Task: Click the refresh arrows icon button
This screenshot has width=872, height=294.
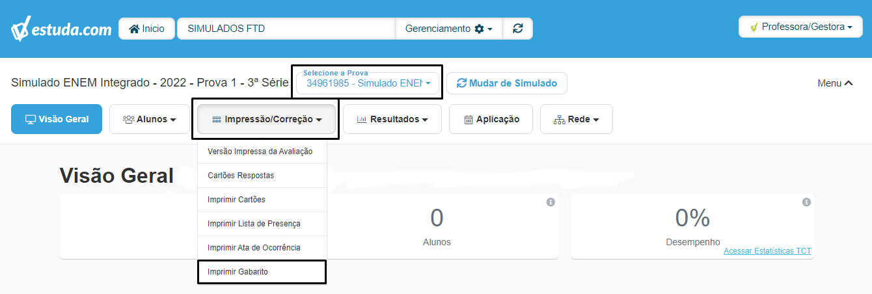Action: coord(518,29)
